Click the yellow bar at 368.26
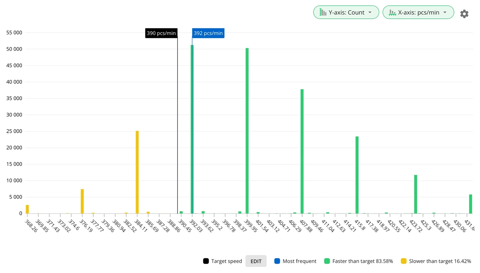 (27, 209)
